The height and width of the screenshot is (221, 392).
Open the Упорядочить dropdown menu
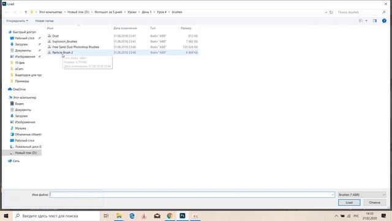(17, 21)
